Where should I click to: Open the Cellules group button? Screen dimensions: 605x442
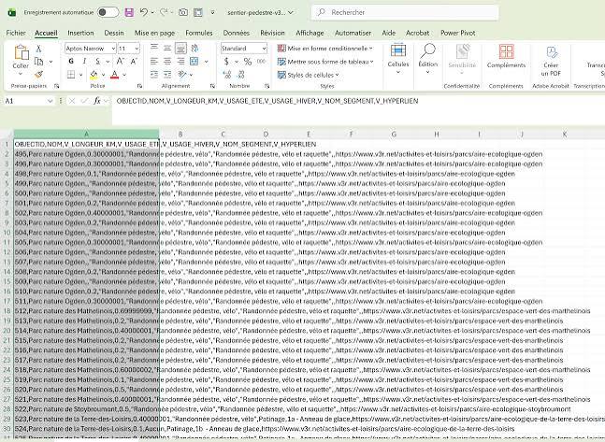tap(397, 59)
